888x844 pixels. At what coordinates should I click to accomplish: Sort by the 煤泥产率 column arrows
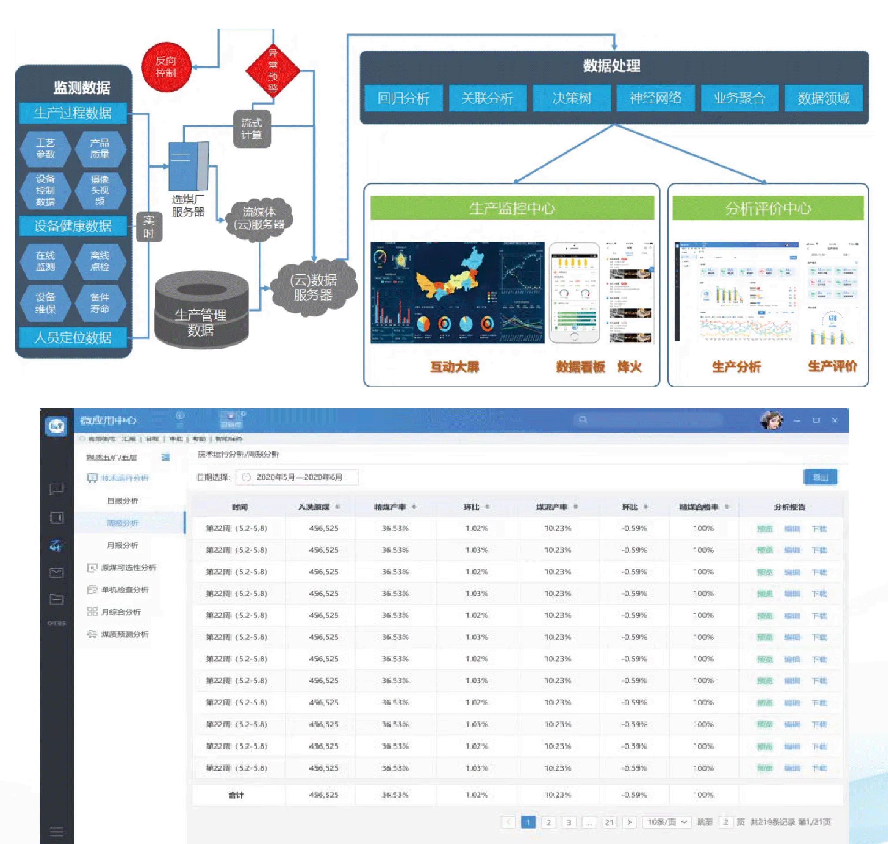[x=576, y=506]
